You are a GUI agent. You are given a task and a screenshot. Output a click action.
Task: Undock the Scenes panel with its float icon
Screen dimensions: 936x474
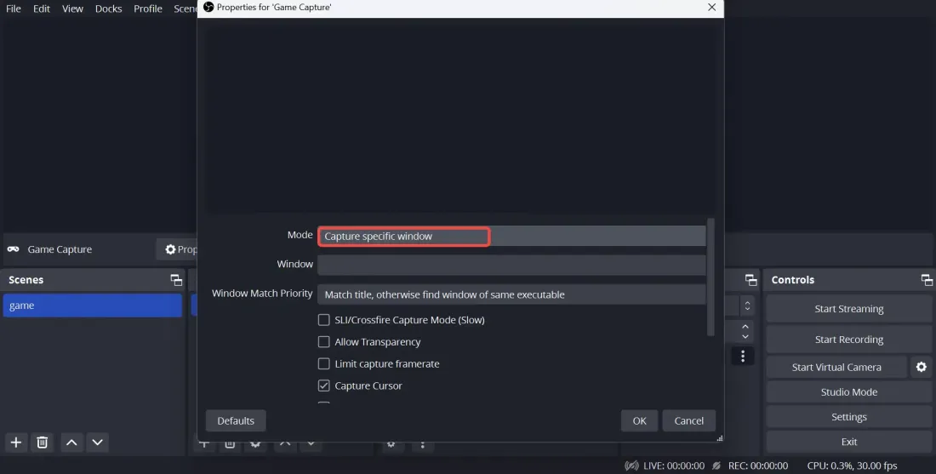(x=176, y=279)
